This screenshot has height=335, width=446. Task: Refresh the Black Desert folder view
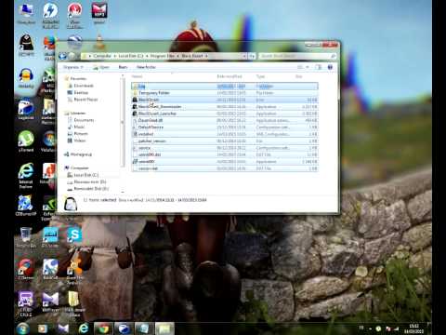click(x=252, y=56)
